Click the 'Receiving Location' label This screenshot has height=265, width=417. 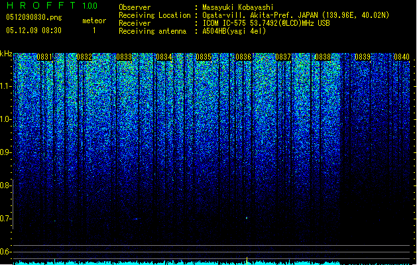pos(154,15)
